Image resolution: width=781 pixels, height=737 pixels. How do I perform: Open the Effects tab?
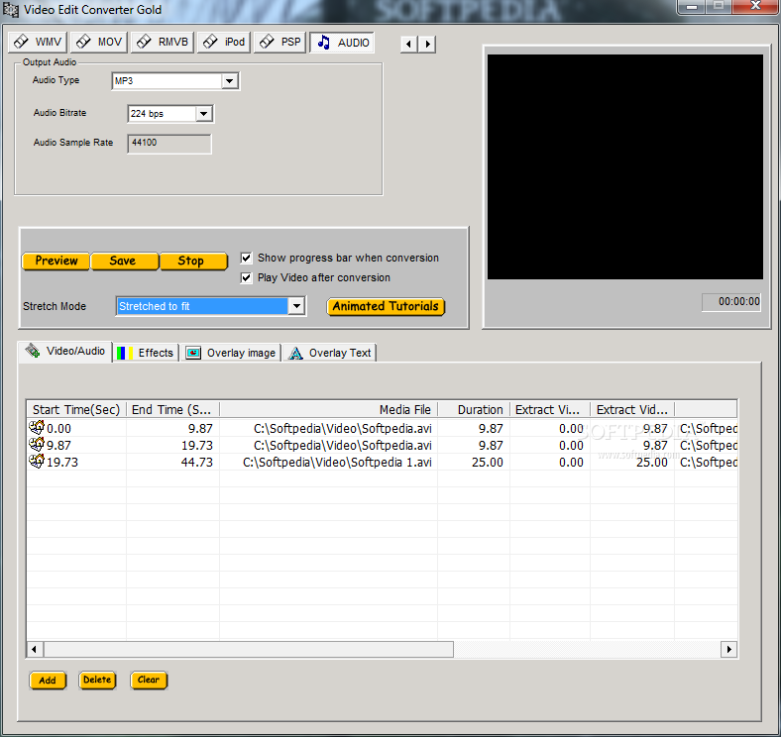click(x=146, y=353)
